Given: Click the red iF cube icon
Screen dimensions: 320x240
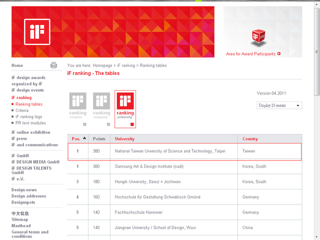Looking at the screenshot, I should pyautogui.click(x=258, y=36).
